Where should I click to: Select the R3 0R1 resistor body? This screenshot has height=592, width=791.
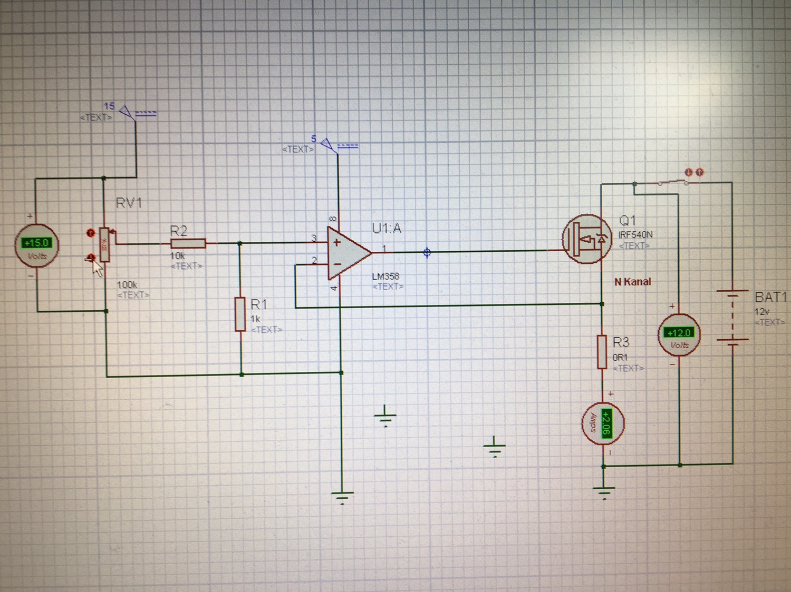pyautogui.click(x=602, y=351)
